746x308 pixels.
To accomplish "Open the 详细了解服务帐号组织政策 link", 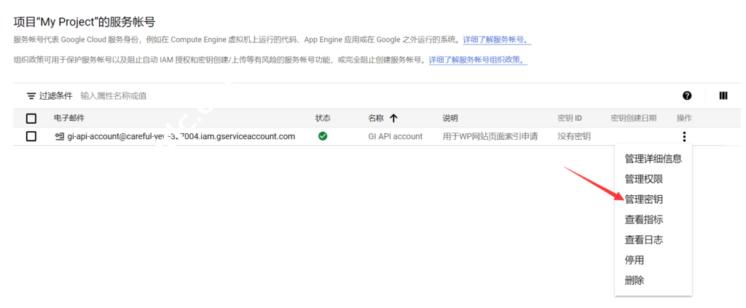I will tap(478, 60).
